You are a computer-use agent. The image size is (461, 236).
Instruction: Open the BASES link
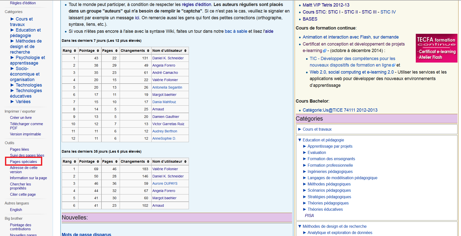(x=310, y=19)
